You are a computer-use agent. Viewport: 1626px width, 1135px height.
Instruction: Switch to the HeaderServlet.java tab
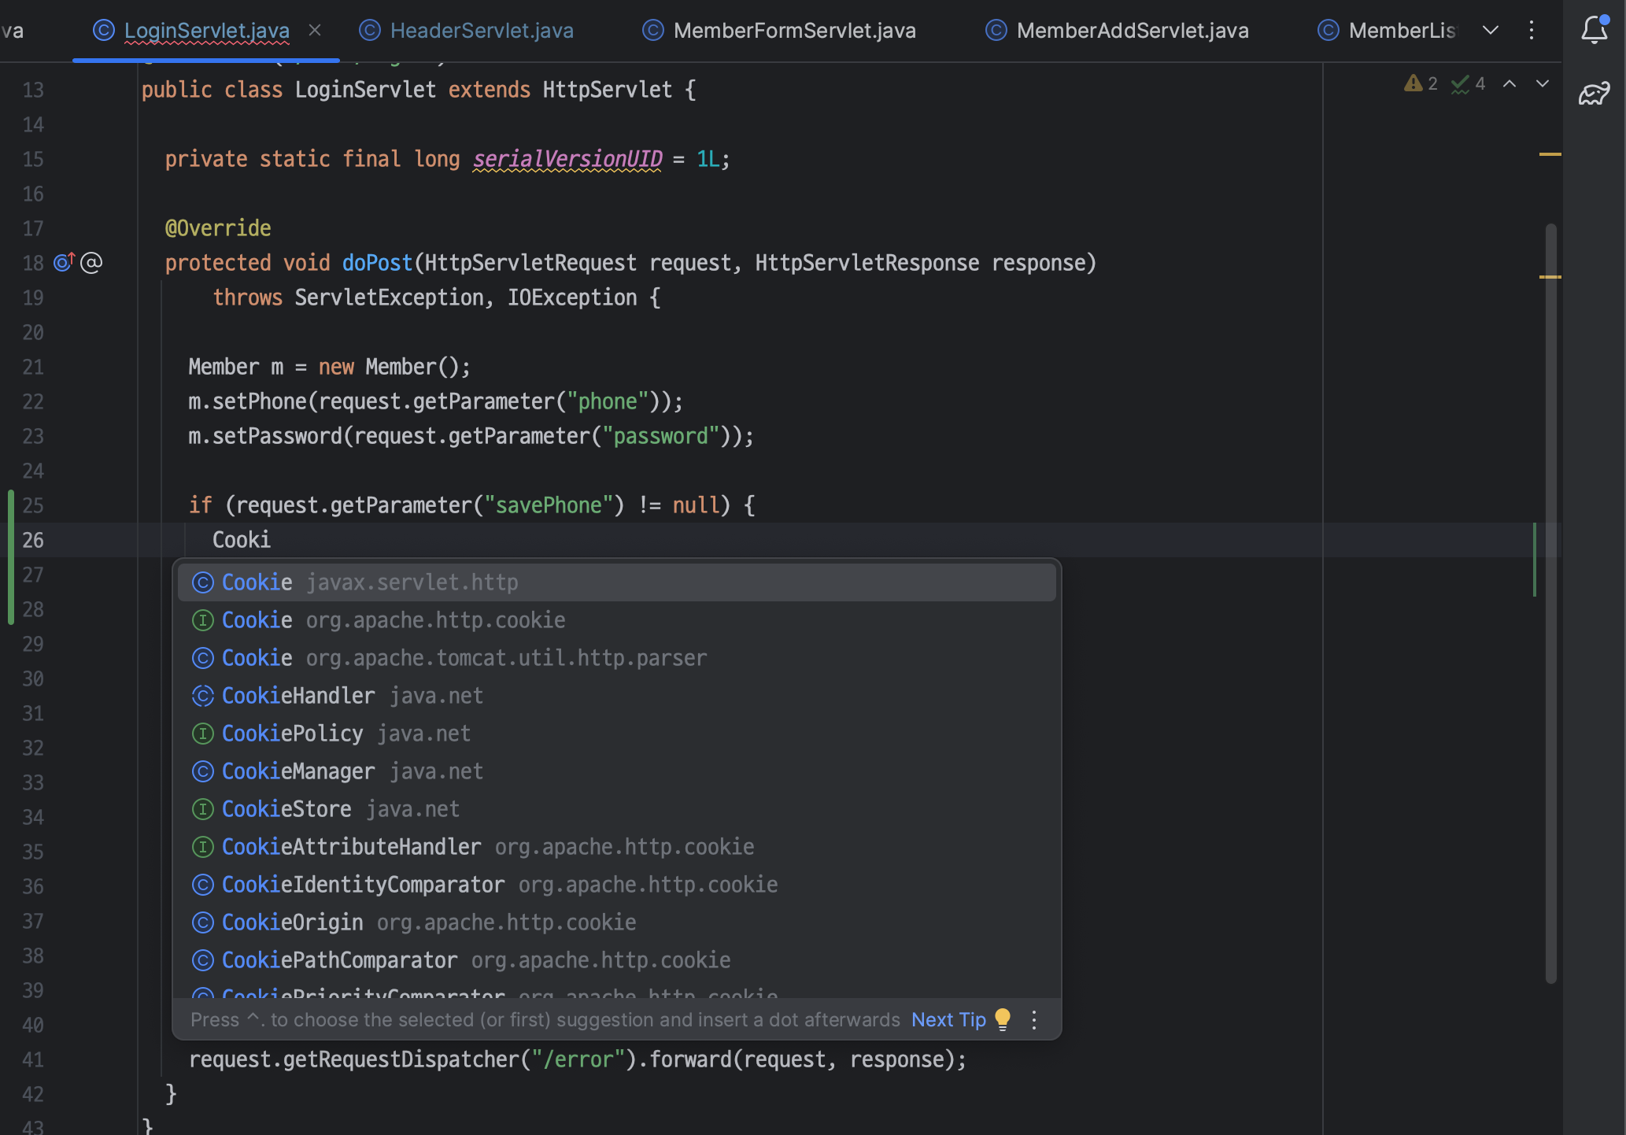pyautogui.click(x=481, y=30)
